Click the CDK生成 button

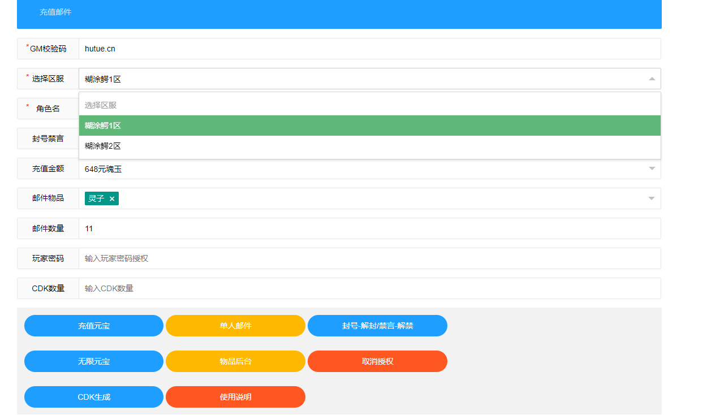pos(94,397)
